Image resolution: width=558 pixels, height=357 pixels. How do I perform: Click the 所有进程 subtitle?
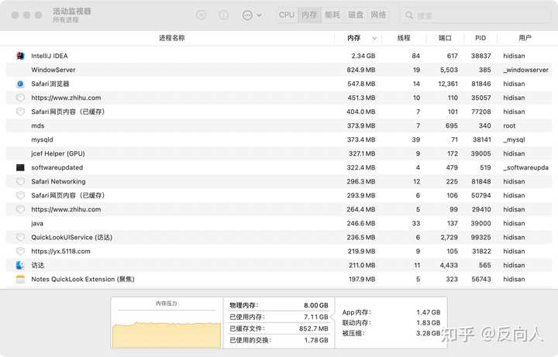point(65,20)
